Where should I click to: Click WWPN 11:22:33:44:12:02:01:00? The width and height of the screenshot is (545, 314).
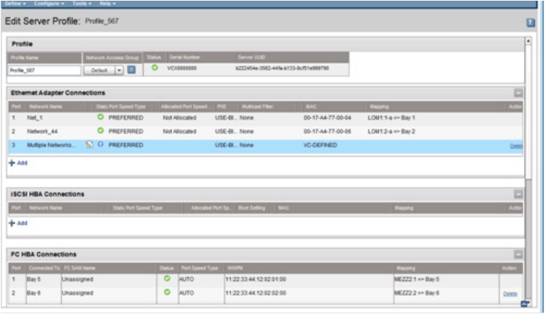[x=256, y=279]
